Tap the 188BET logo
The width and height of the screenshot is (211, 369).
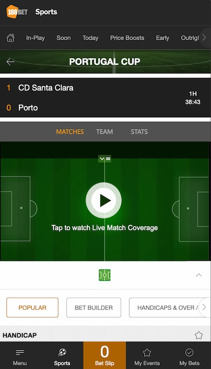17,12
